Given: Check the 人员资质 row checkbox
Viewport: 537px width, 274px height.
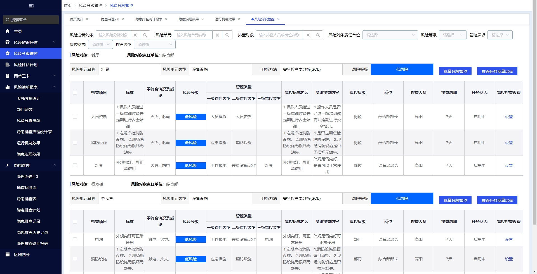Looking at the screenshot, I should (75, 117).
